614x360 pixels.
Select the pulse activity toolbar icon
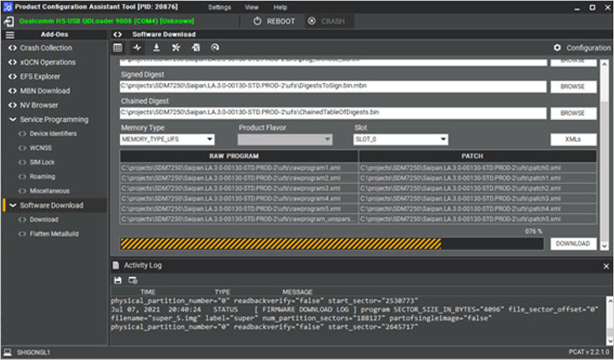point(137,48)
